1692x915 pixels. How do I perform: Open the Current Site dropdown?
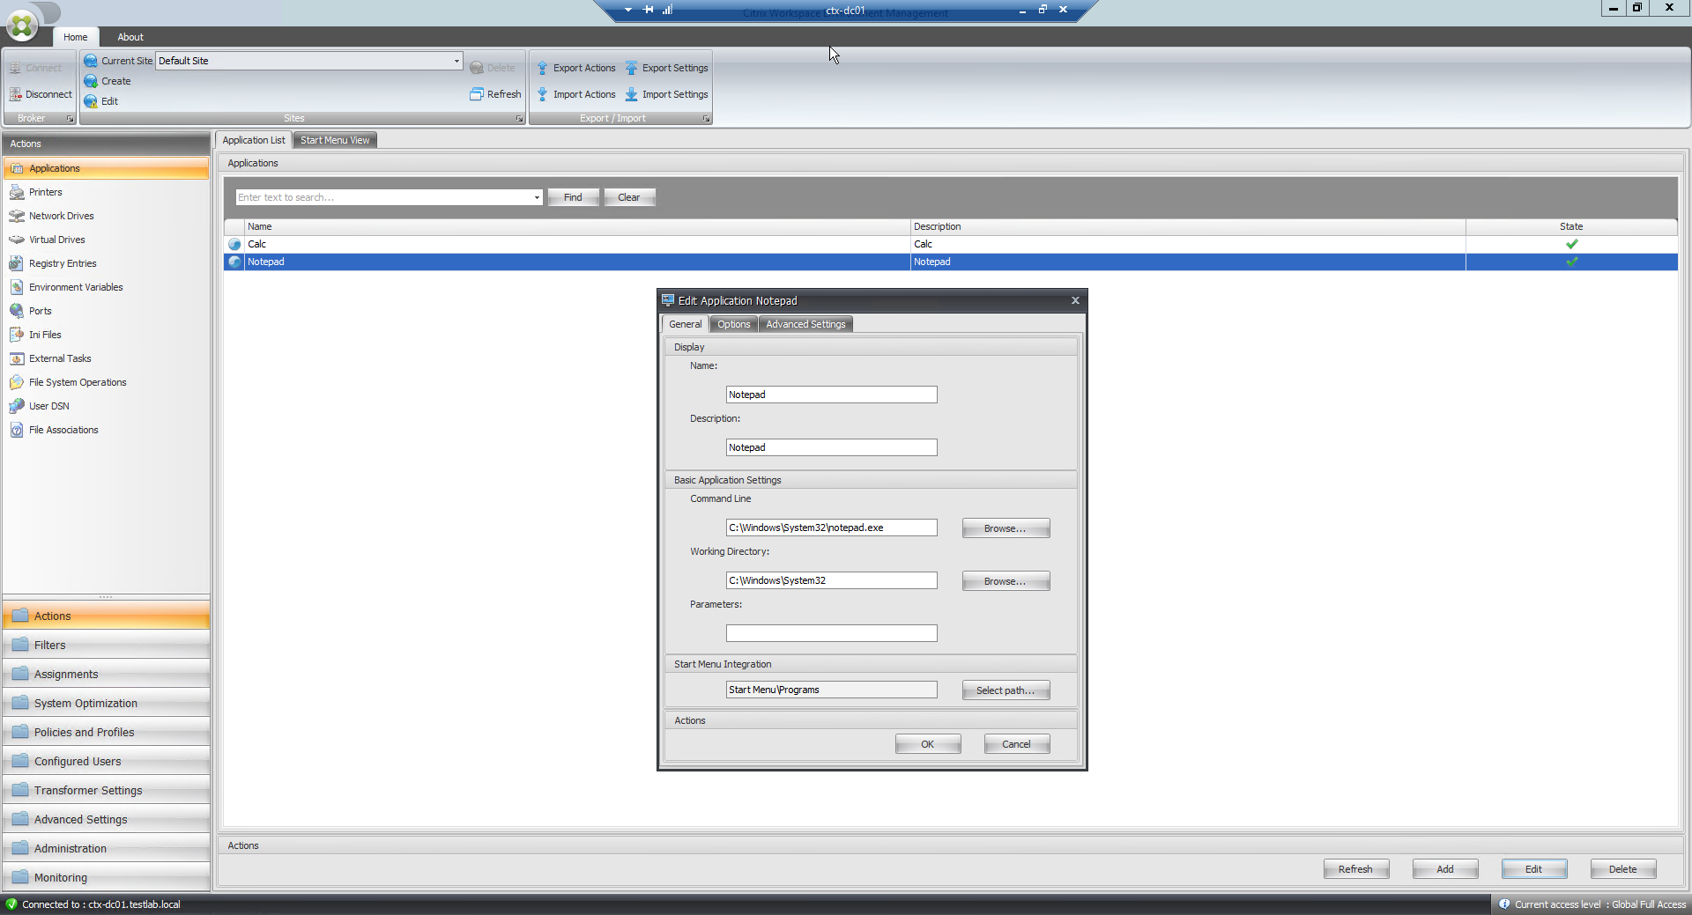pos(456,61)
